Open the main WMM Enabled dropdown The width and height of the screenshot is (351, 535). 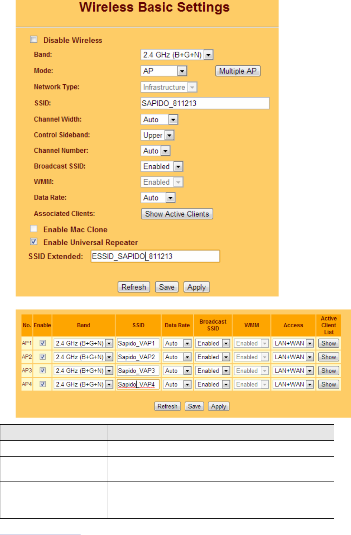(162, 182)
